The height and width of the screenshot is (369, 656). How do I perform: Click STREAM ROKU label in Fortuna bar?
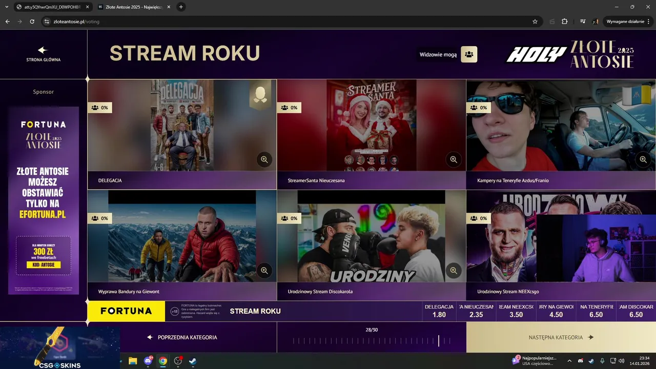(x=255, y=311)
